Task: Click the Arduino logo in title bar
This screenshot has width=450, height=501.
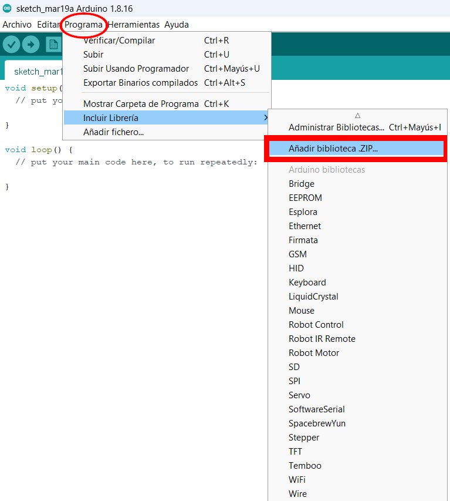Action: point(7,8)
